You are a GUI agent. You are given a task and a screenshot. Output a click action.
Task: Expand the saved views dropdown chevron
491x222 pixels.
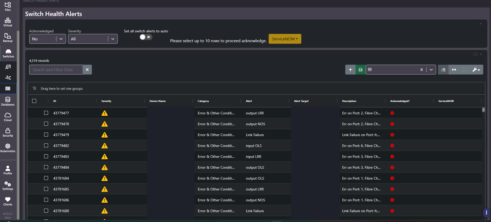coord(431,70)
